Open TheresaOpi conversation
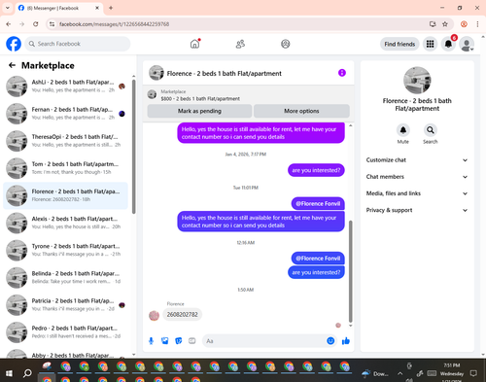Screen dimensions: 486x382 click(x=66, y=141)
